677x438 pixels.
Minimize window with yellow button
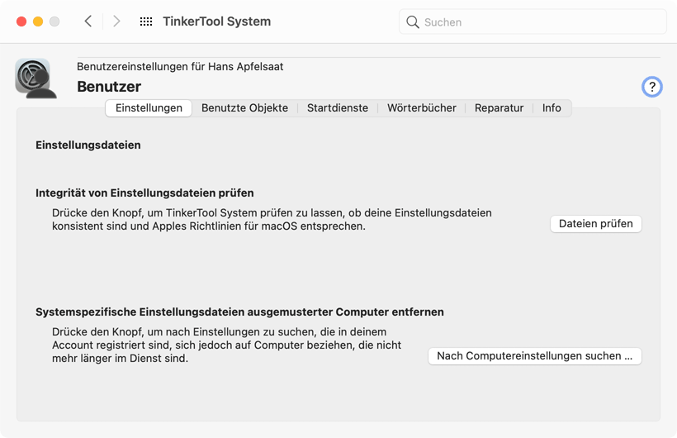pyautogui.click(x=38, y=21)
